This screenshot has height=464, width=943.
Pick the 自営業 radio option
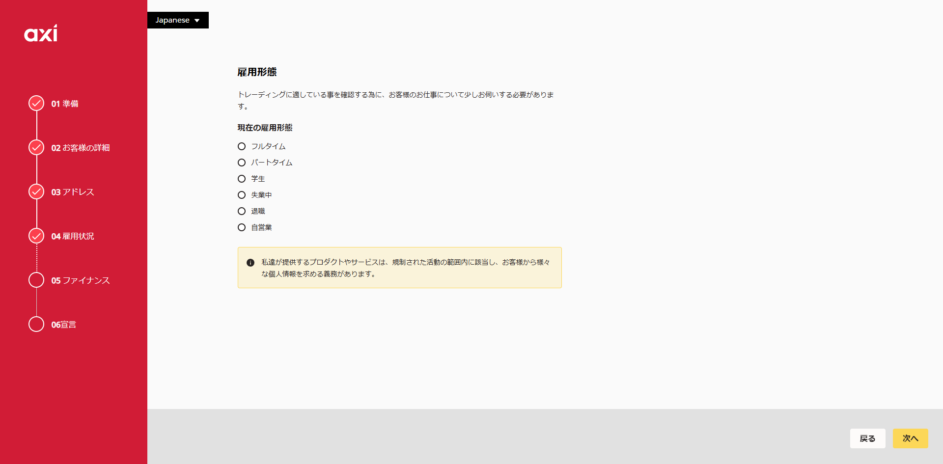point(242,227)
